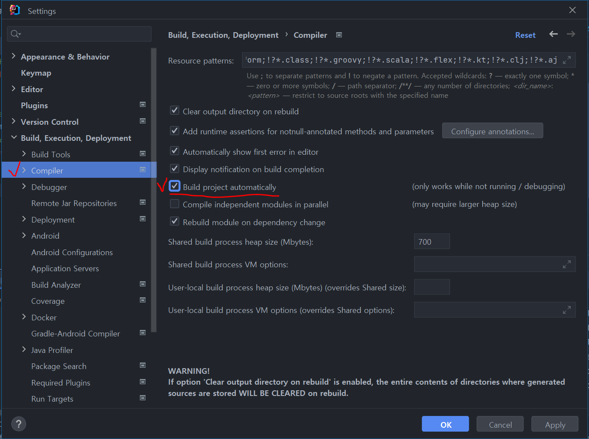589x439 pixels.
Task: Expand the User-local build process VM options field
Action: click(x=567, y=309)
